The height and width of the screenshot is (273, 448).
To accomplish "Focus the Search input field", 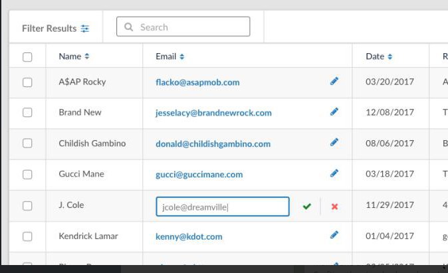I will (x=183, y=27).
